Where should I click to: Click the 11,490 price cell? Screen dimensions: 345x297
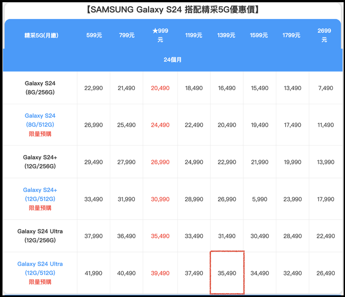[x=326, y=125]
